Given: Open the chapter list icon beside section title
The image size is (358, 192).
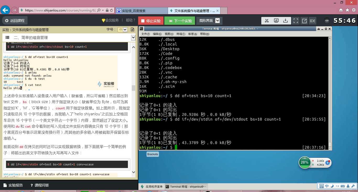Looking at the screenshot, I should click(7, 38).
